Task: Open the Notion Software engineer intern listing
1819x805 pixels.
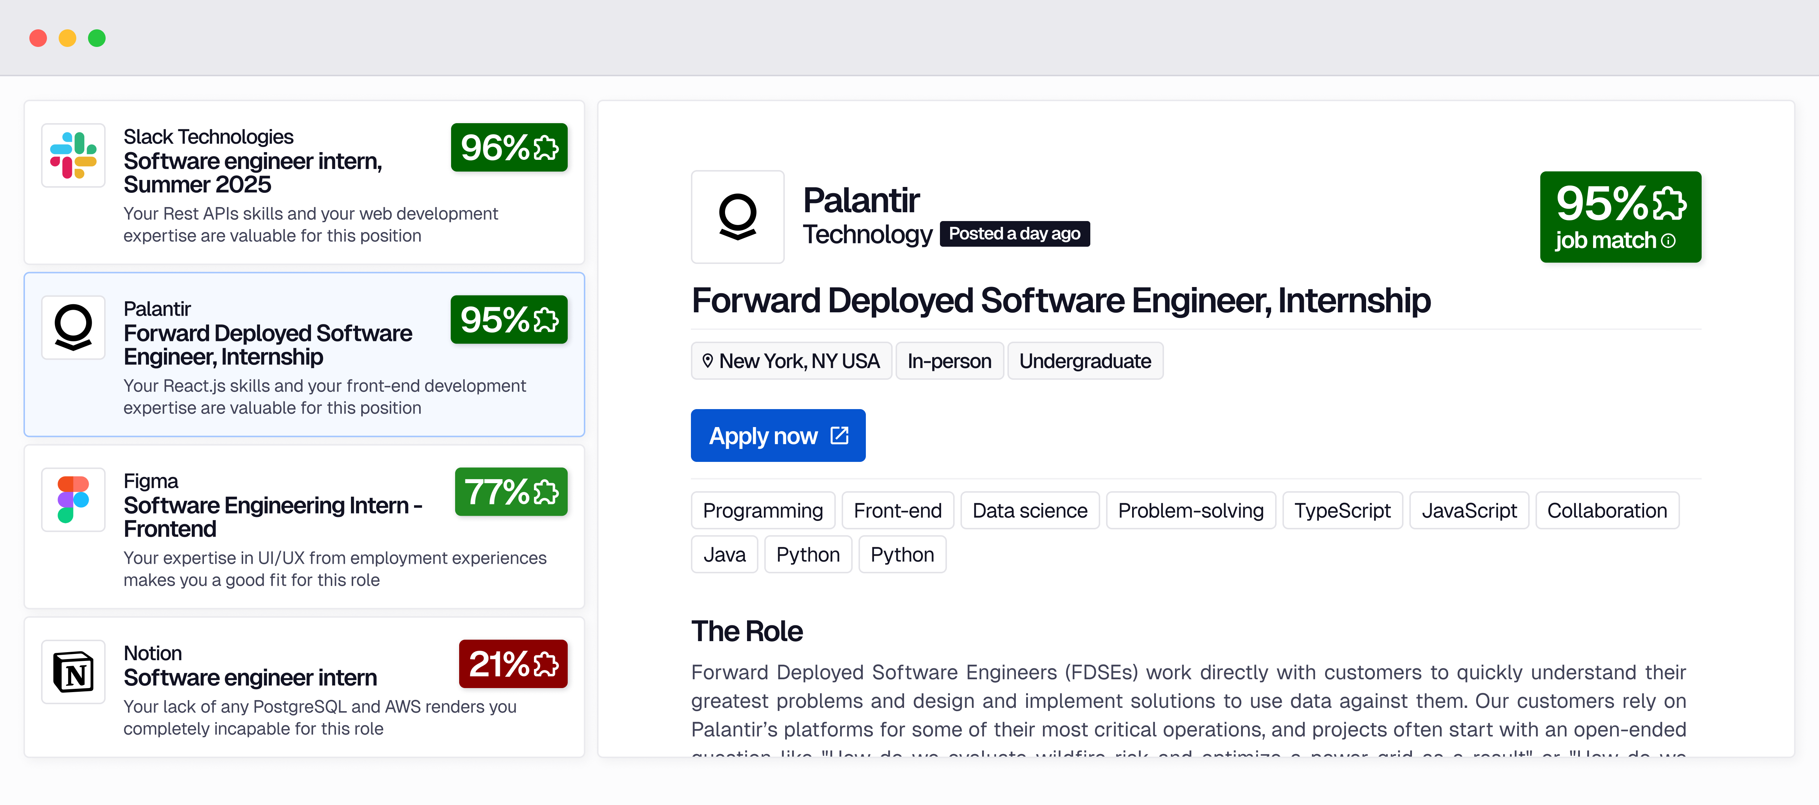Action: (x=304, y=687)
